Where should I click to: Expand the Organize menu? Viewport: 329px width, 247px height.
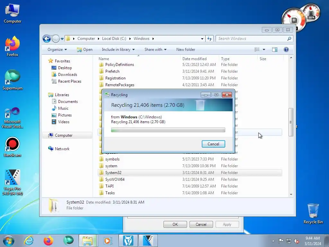coord(57,50)
